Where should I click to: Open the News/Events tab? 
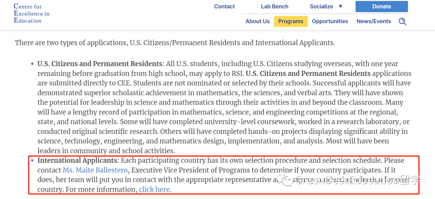373,21
